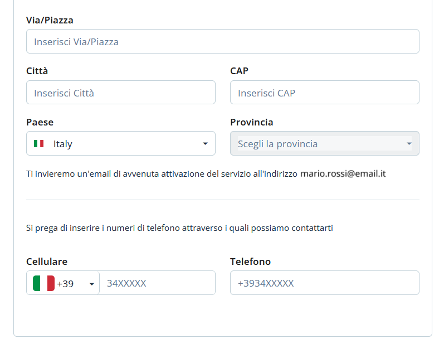
Task: Click the 'Provincia' label
Action: 251,122
